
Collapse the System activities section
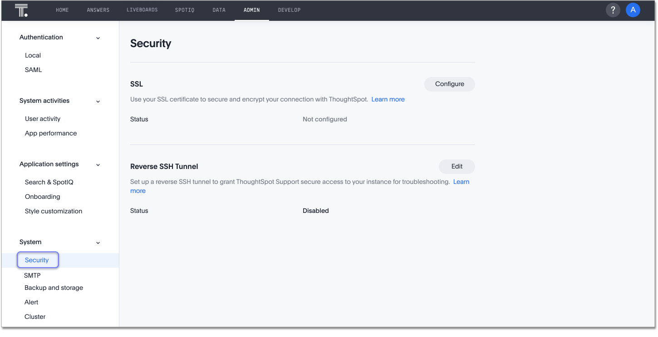98,101
